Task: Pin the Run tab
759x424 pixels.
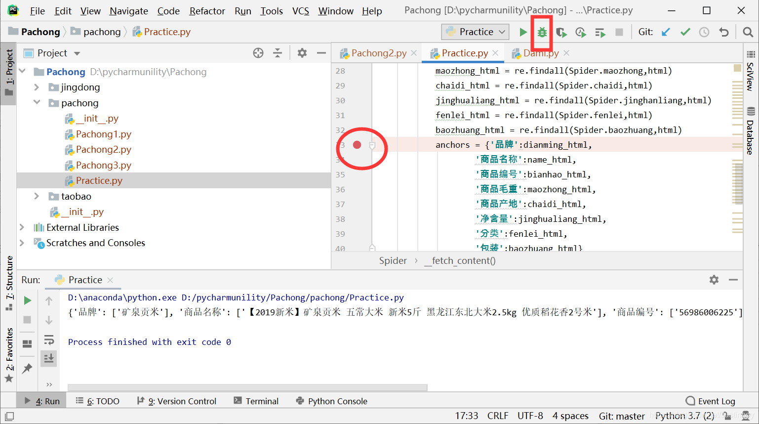Action: click(x=28, y=368)
